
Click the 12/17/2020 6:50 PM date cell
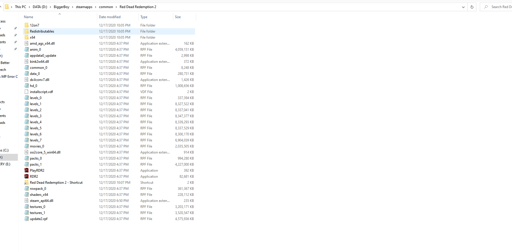pyautogui.click(x=114, y=201)
